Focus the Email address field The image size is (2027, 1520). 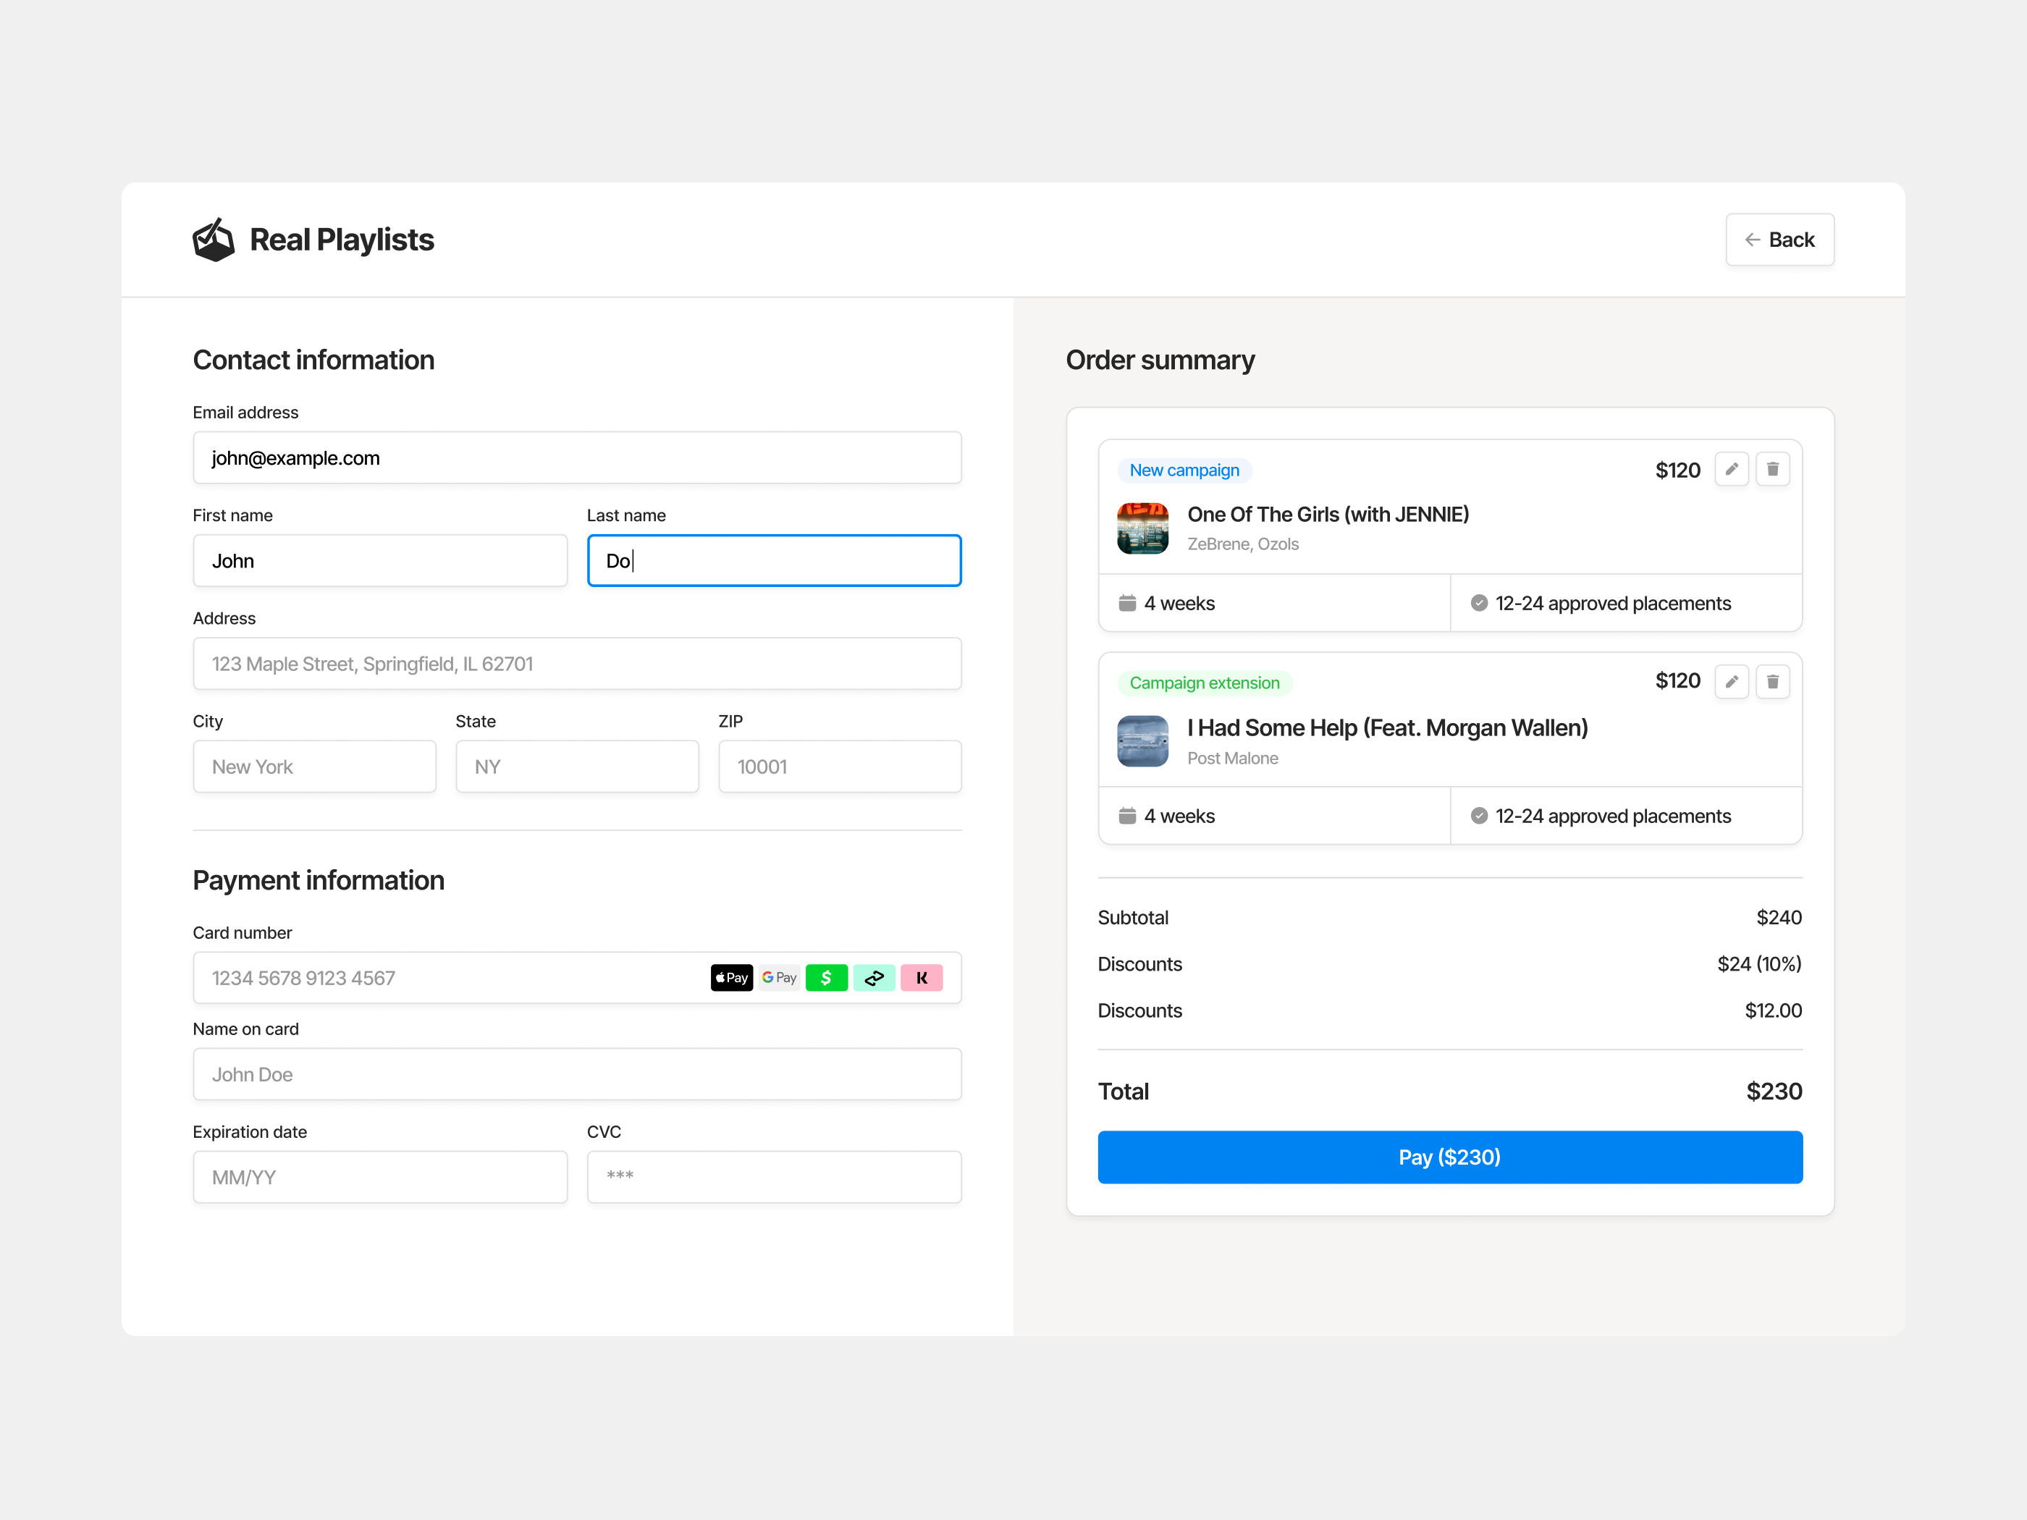pyautogui.click(x=576, y=458)
